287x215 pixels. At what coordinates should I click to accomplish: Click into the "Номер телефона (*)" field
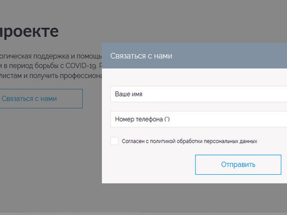[199, 119]
